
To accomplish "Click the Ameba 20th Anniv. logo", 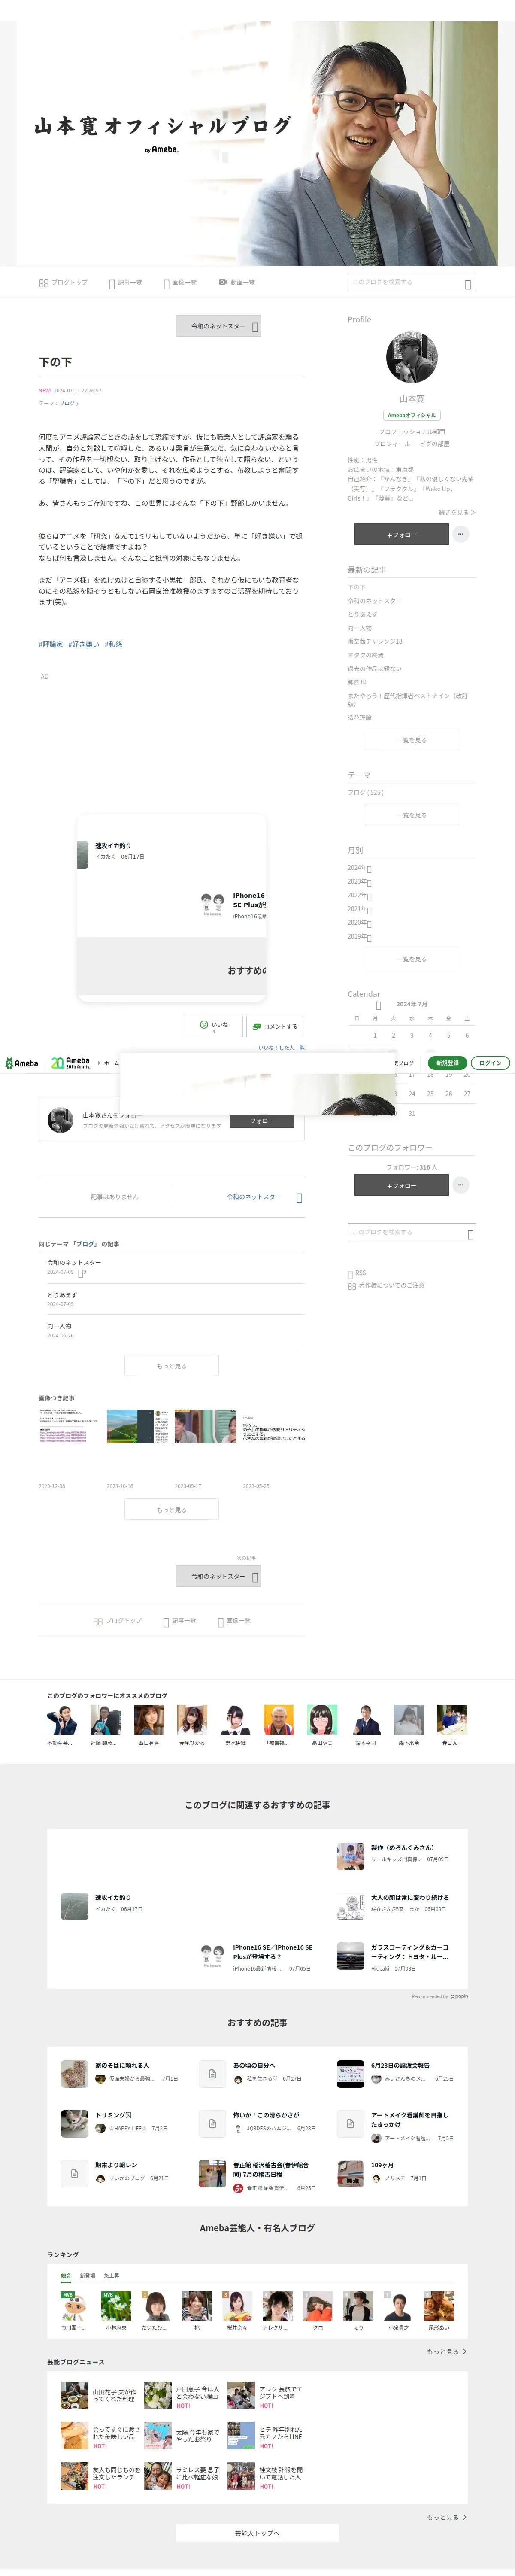I will (70, 1062).
